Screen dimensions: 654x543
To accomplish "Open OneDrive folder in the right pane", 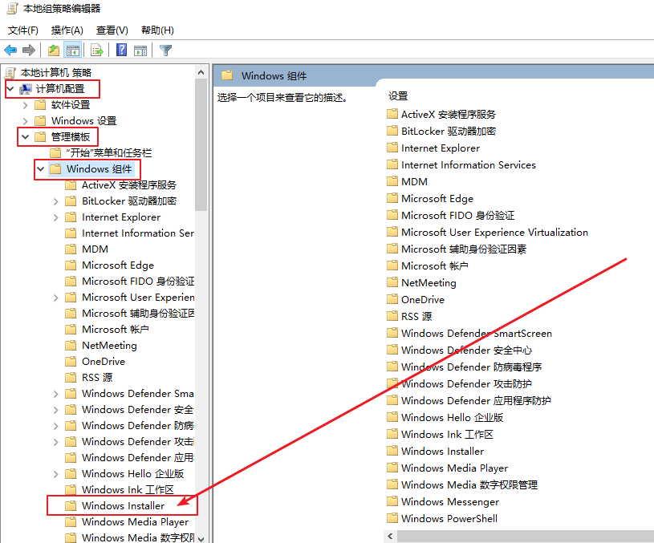I will click(423, 299).
